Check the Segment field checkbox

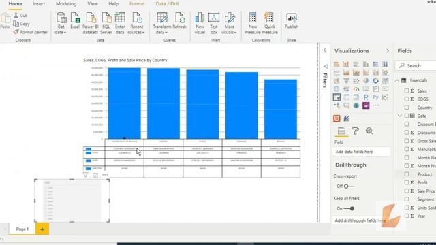(x=407, y=199)
